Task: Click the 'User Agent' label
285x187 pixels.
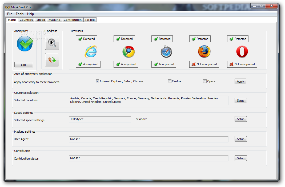Action: tap(21, 139)
